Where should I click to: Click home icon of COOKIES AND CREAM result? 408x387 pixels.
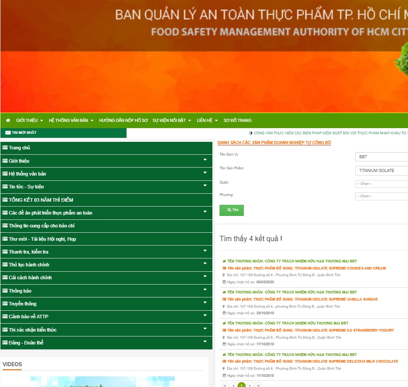(x=224, y=261)
